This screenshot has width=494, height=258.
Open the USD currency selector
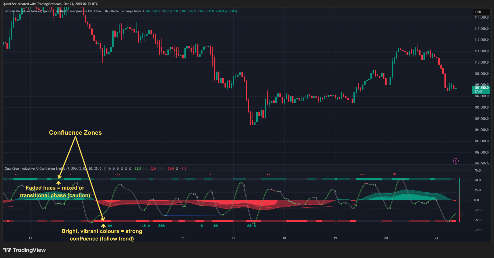481,12
